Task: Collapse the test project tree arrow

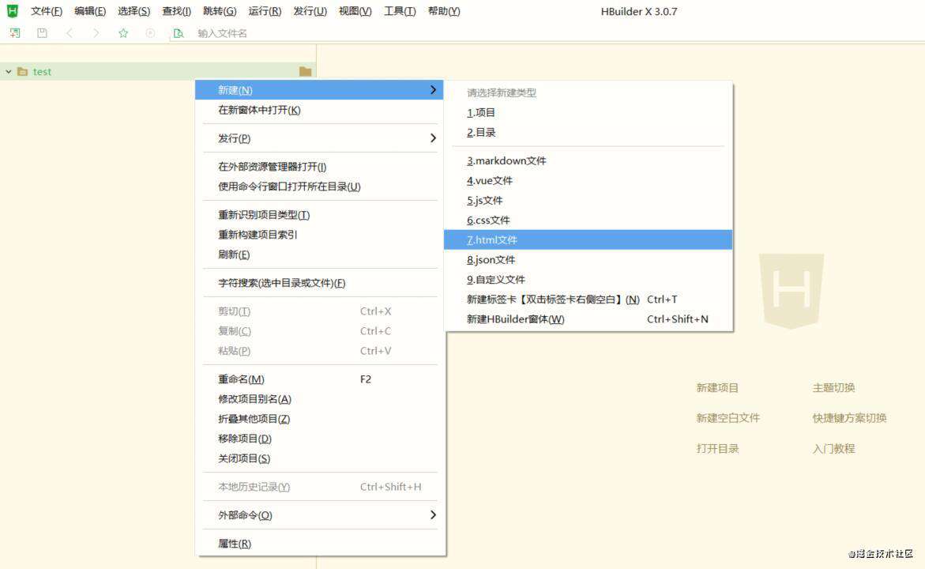Action: coord(8,71)
